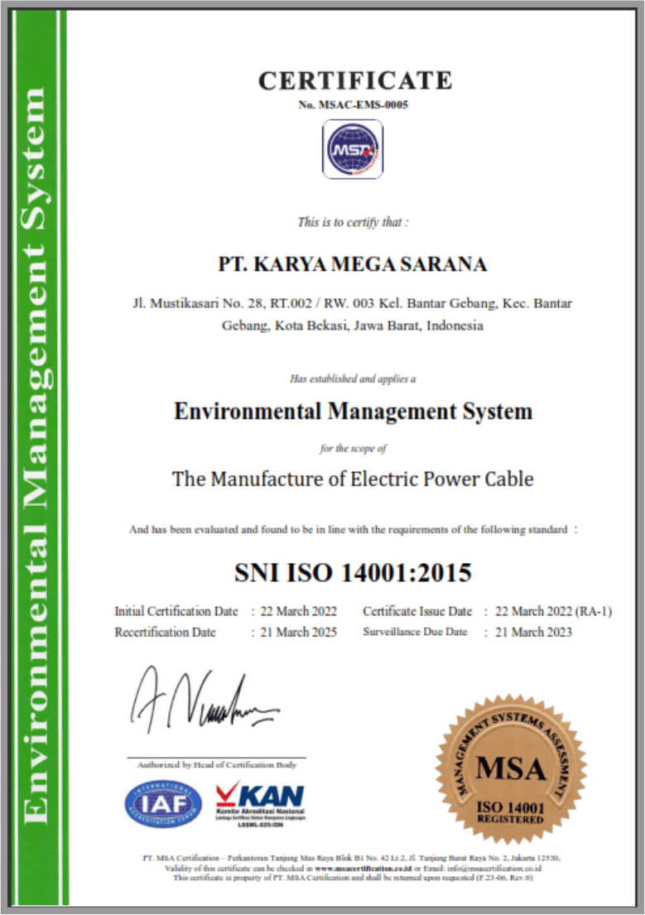Click the 'Certificate Issue Date' label
The height and width of the screenshot is (915, 645).
(417, 611)
